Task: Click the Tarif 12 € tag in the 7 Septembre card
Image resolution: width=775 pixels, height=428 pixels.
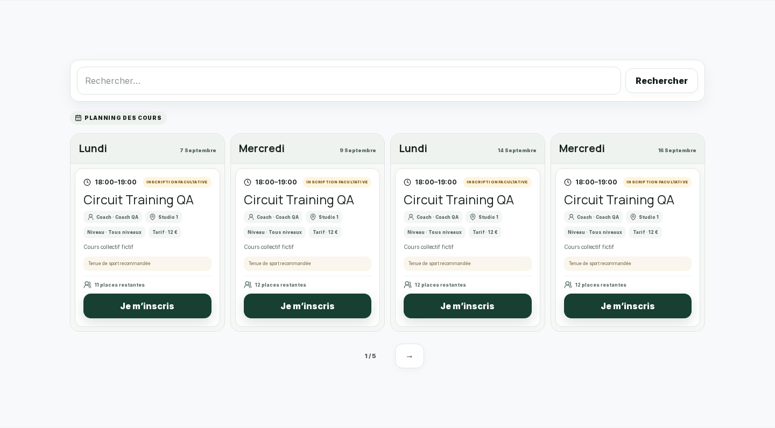Action: tap(165, 232)
